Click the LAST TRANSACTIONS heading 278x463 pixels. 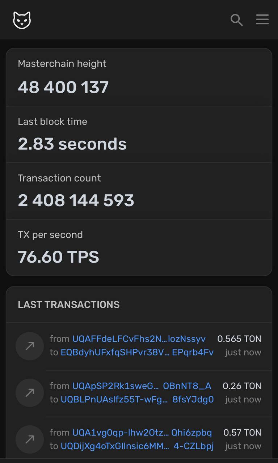pyautogui.click(x=69, y=305)
